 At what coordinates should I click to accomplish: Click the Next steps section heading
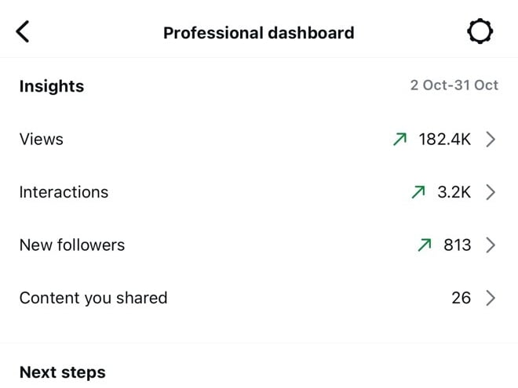coord(63,372)
